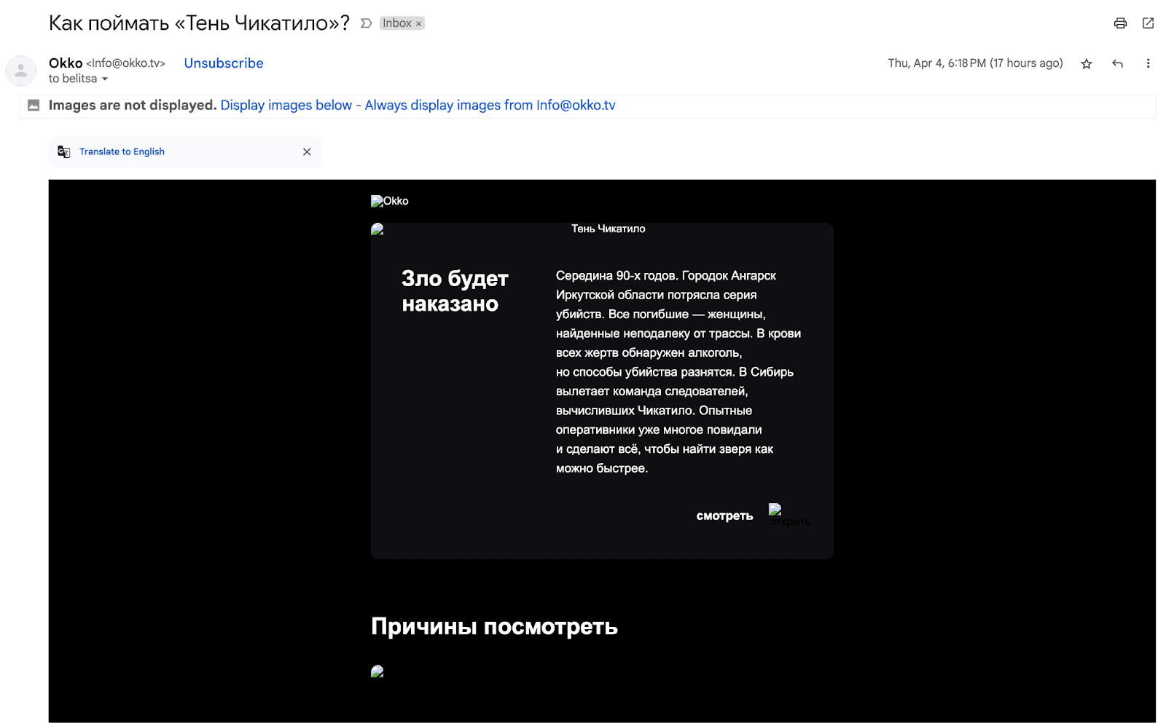This screenshot has width=1166, height=723.
Task: Click Translate to English
Action: pos(122,151)
